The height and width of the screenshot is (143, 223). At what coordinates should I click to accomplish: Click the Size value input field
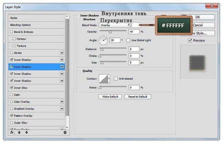[x=134, y=62]
